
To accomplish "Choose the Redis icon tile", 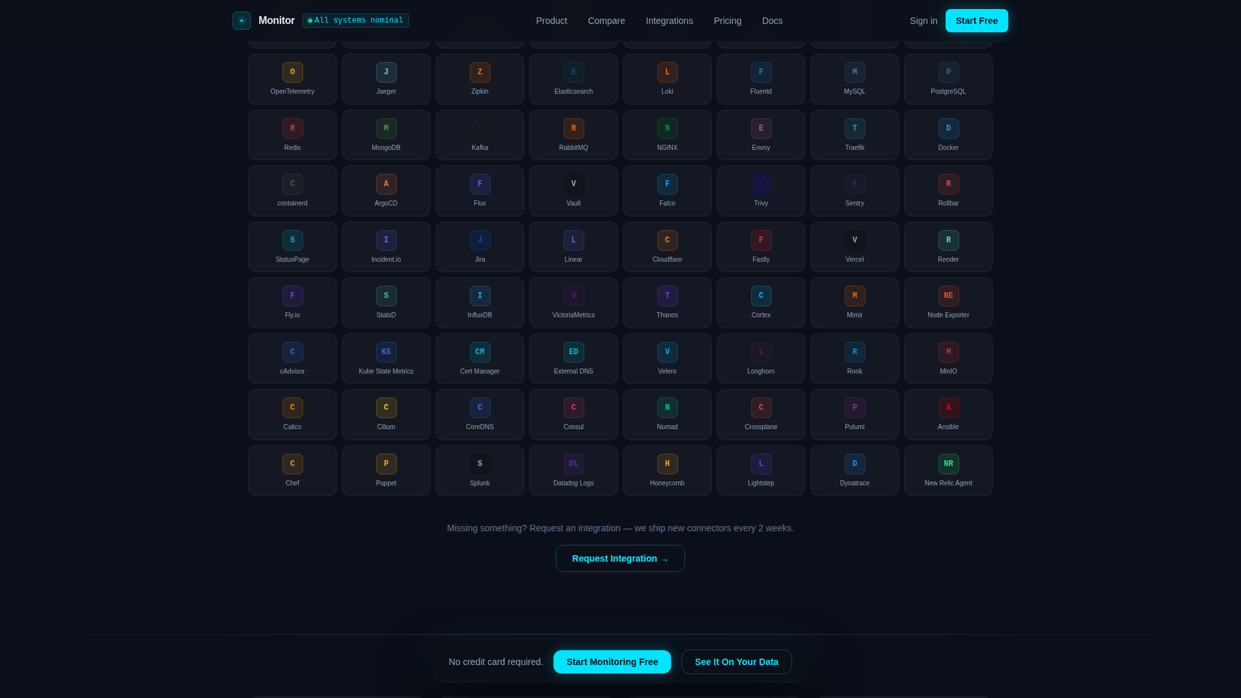I will pos(292,129).
